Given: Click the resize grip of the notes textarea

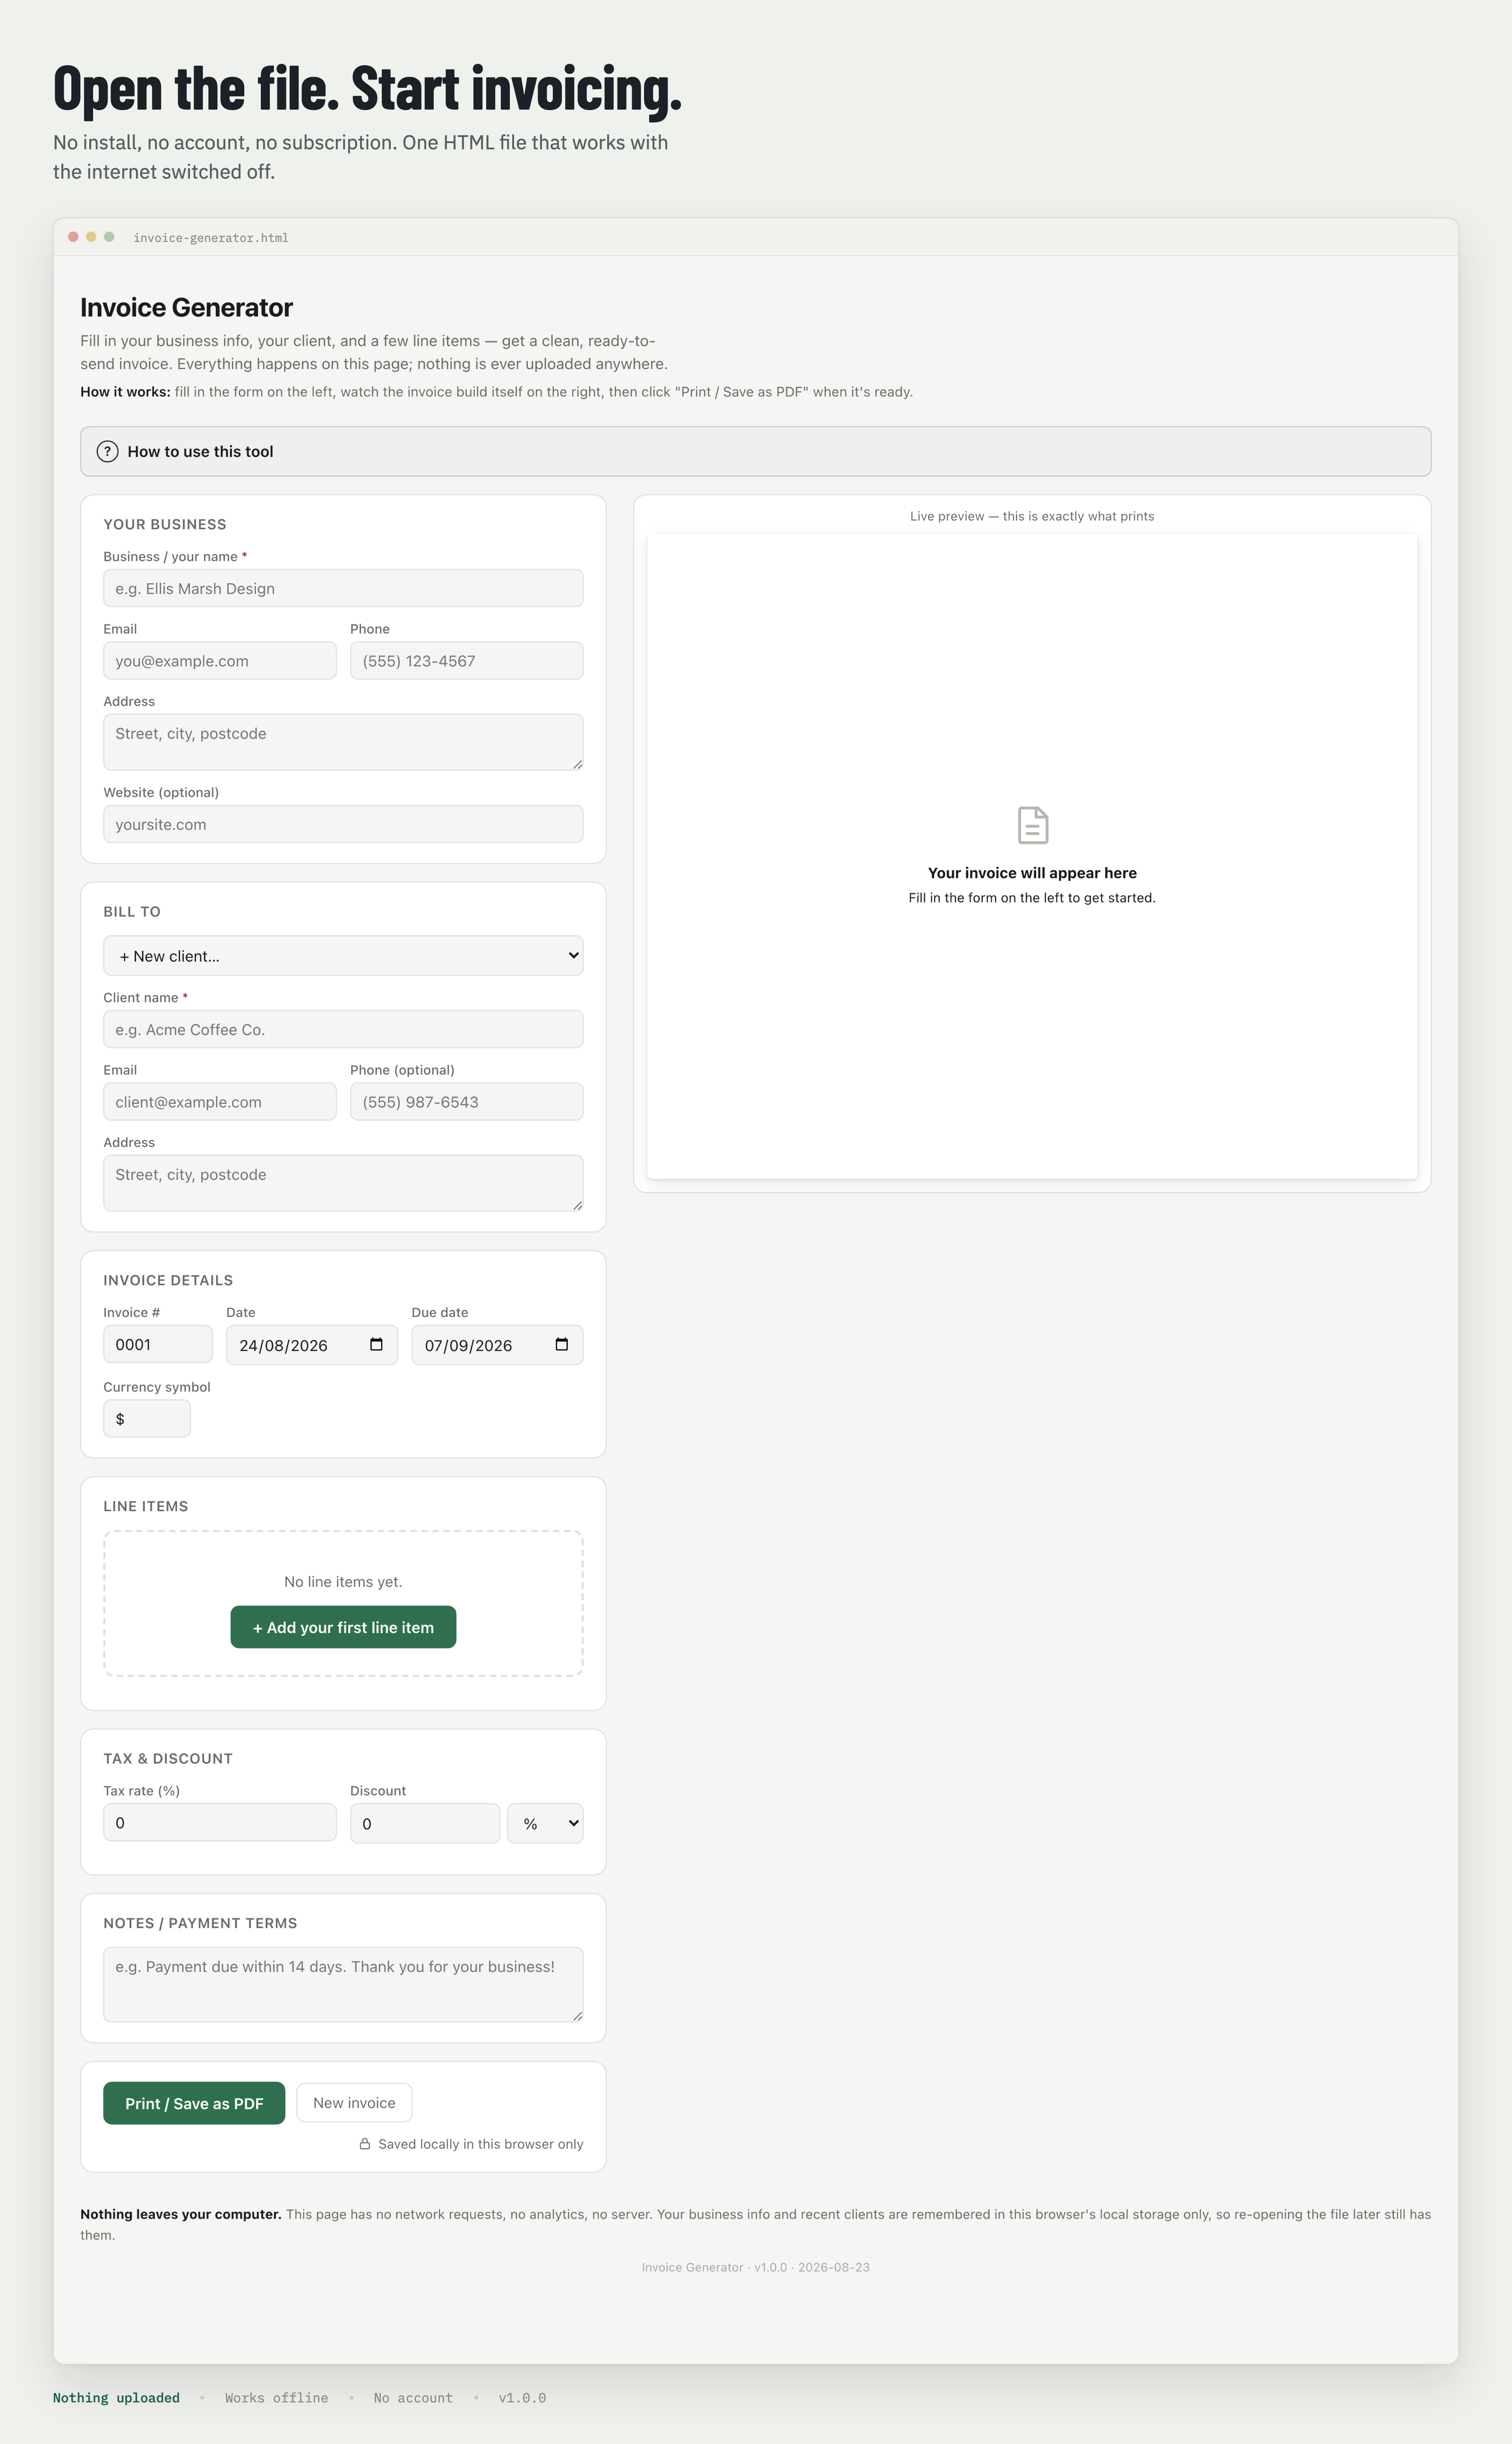Looking at the screenshot, I should [x=577, y=2016].
